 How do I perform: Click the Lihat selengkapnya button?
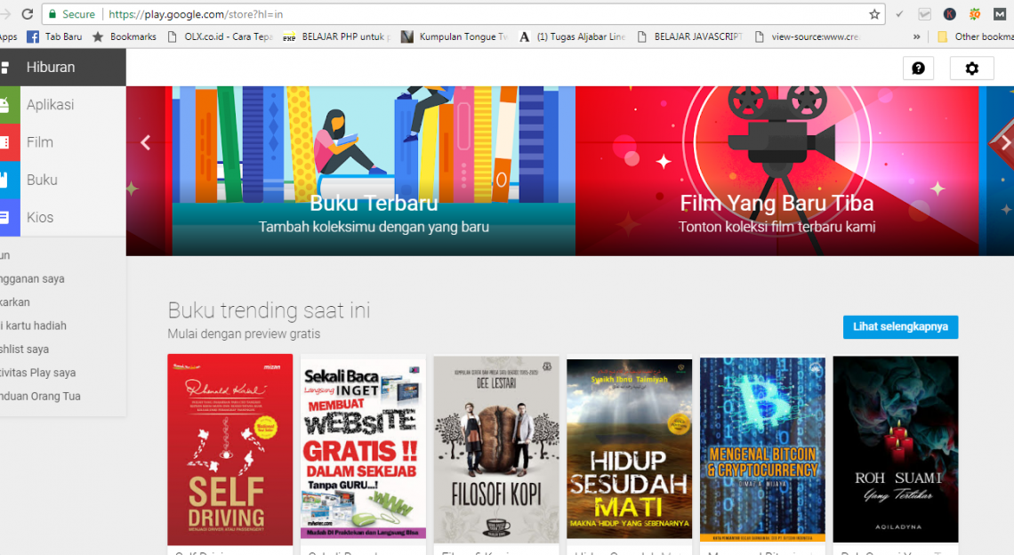900,326
